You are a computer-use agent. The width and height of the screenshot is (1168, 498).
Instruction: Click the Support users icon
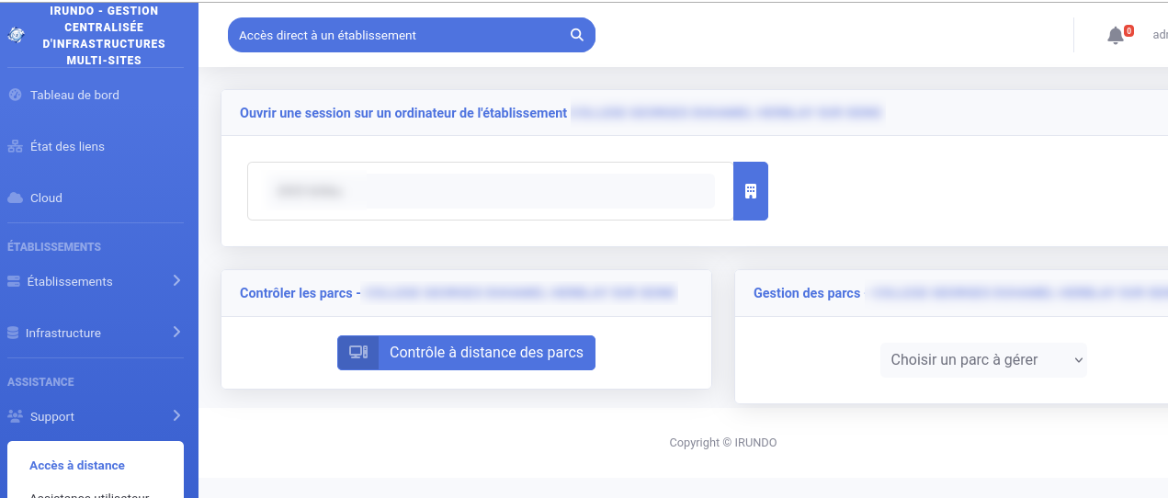point(15,416)
